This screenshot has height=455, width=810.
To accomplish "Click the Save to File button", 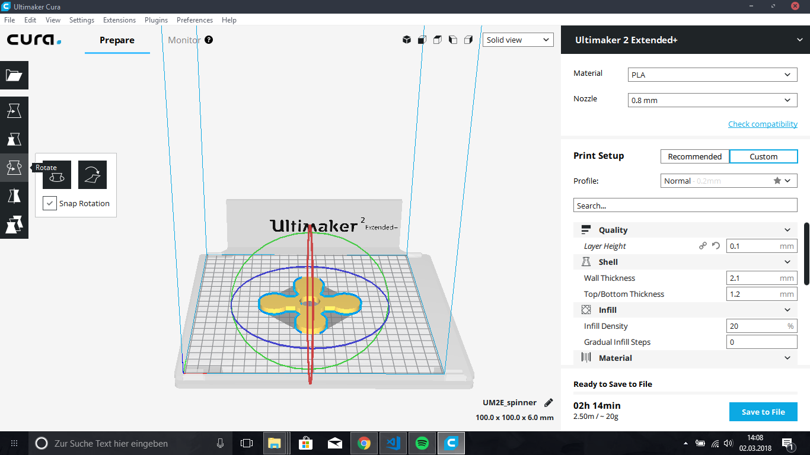I will (763, 412).
